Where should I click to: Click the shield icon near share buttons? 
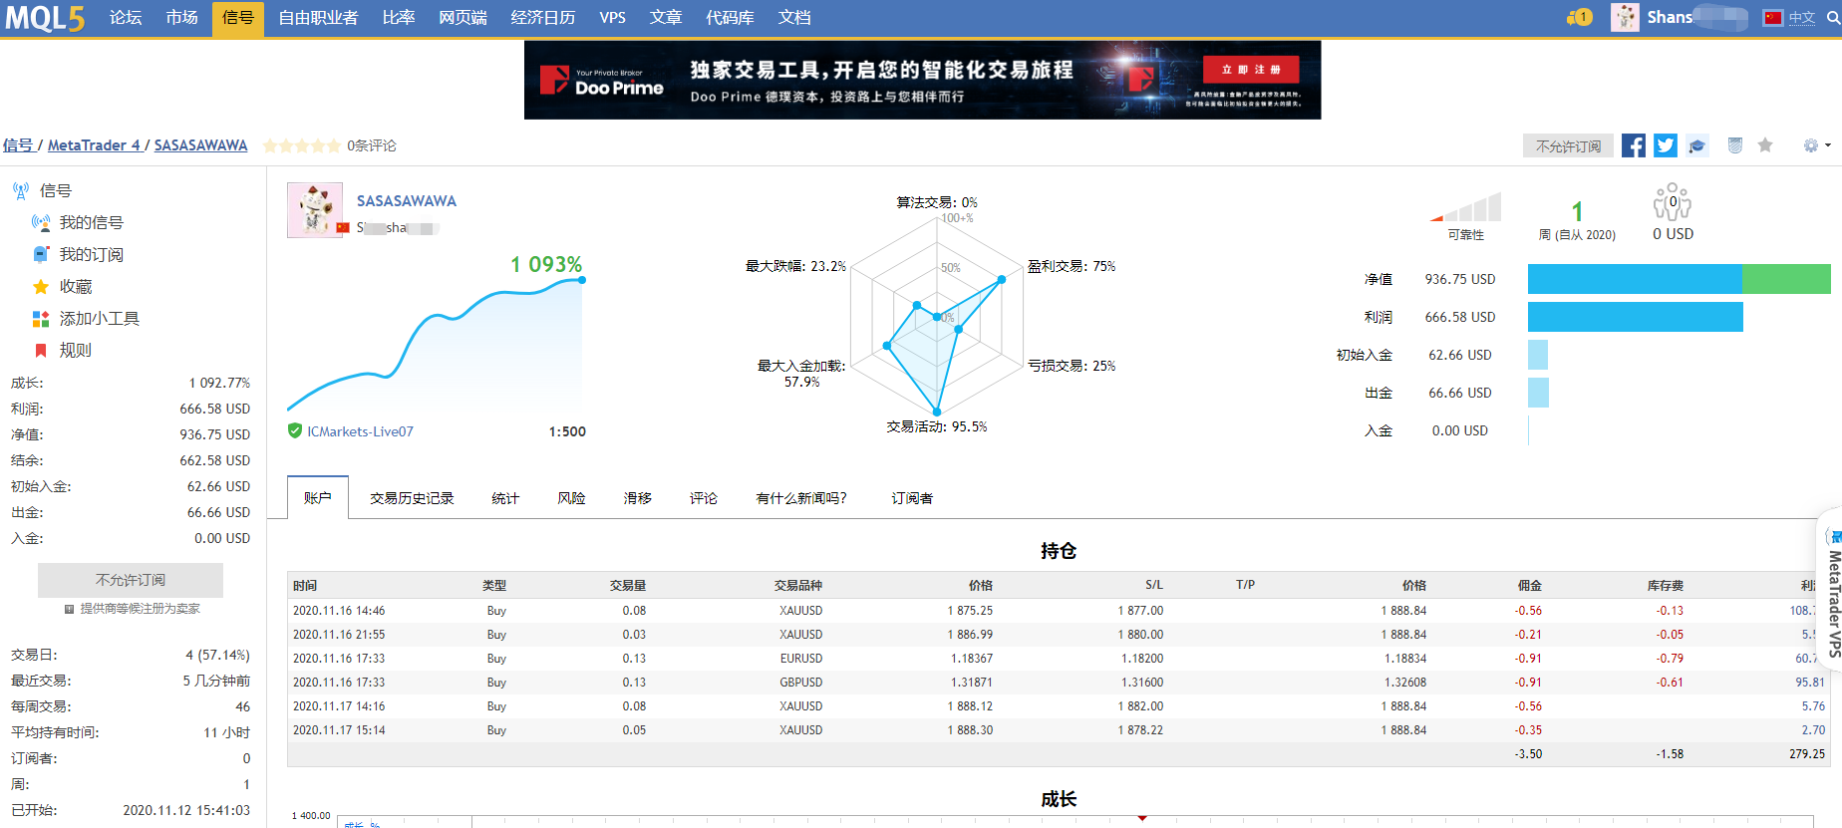(1735, 145)
